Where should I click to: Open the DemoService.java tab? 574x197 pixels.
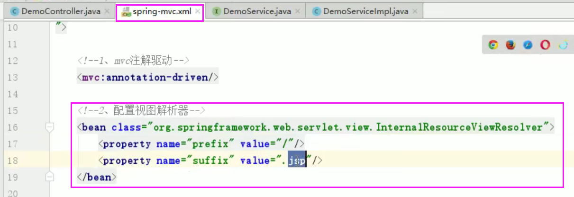click(x=255, y=11)
